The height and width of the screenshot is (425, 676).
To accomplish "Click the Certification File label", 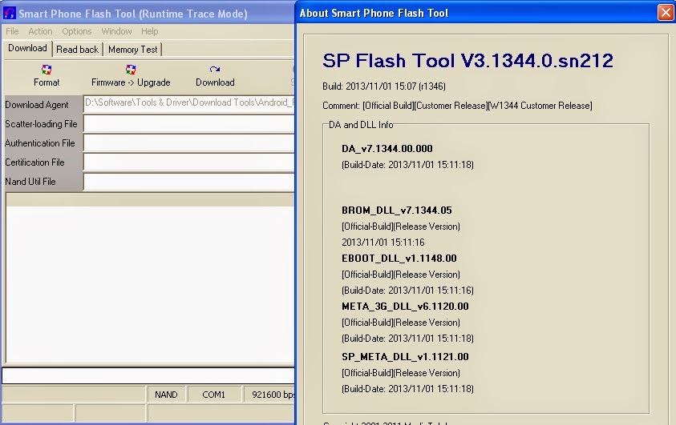I will pyautogui.click(x=34, y=162).
